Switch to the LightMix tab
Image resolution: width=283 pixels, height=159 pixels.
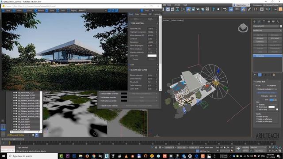tap(157, 14)
